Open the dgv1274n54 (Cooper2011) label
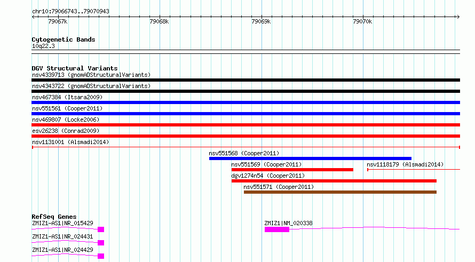Image resolution: width=475 pixels, height=262 pixels. pyautogui.click(x=268, y=176)
